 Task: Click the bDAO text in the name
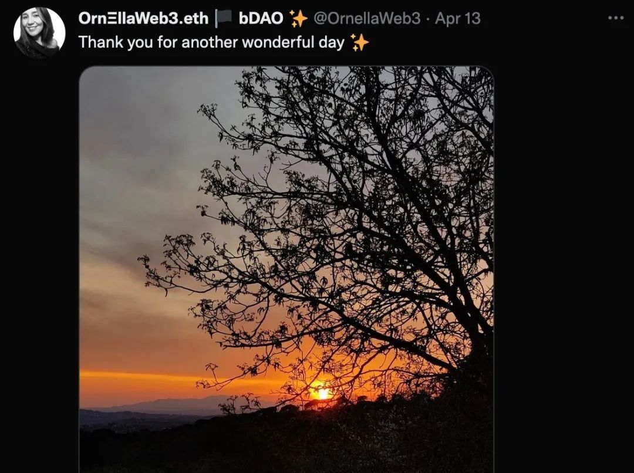point(261,18)
